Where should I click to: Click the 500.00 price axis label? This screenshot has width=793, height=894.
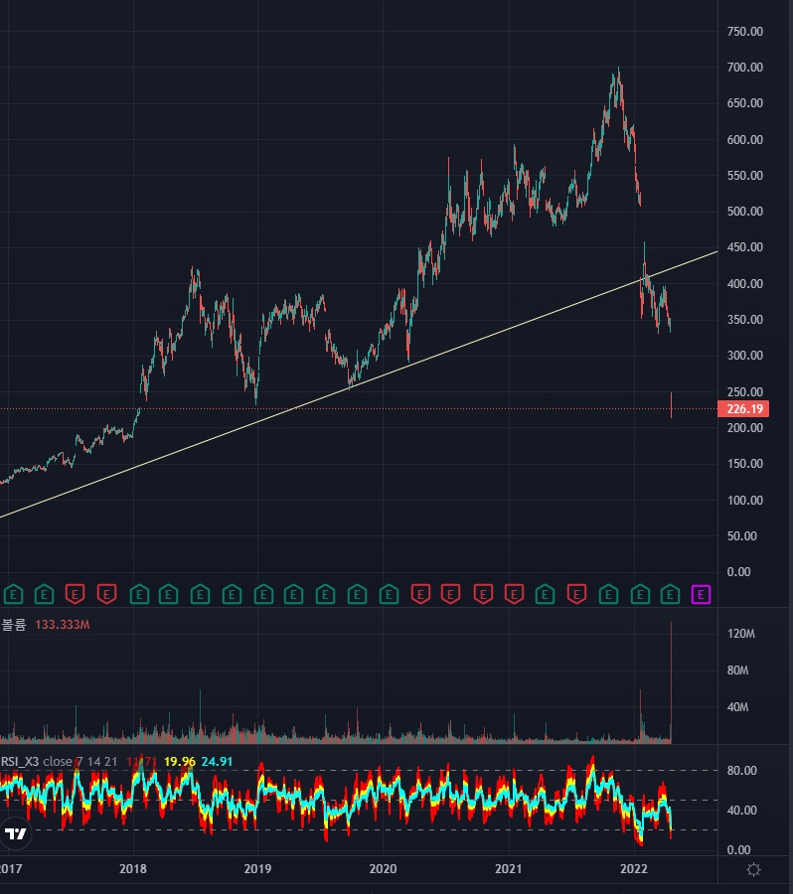coord(744,212)
